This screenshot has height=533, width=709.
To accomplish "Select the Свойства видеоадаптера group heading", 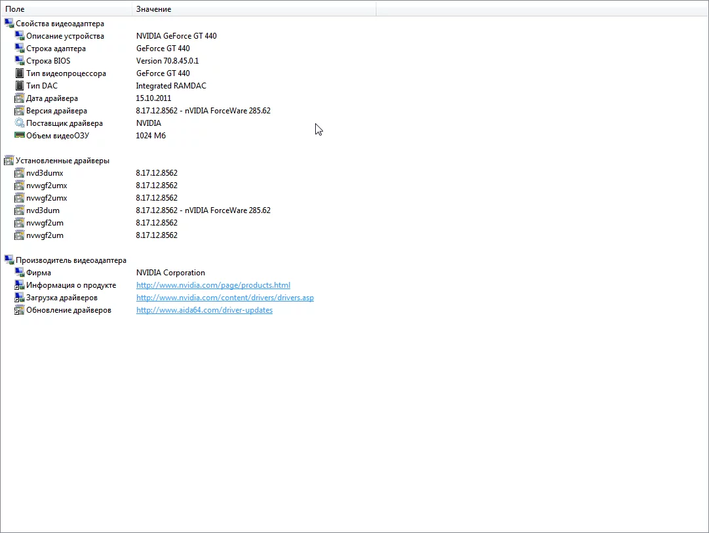I will [60, 24].
